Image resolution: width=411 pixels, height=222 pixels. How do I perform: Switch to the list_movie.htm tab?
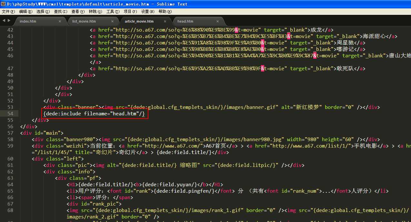click(x=84, y=21)
